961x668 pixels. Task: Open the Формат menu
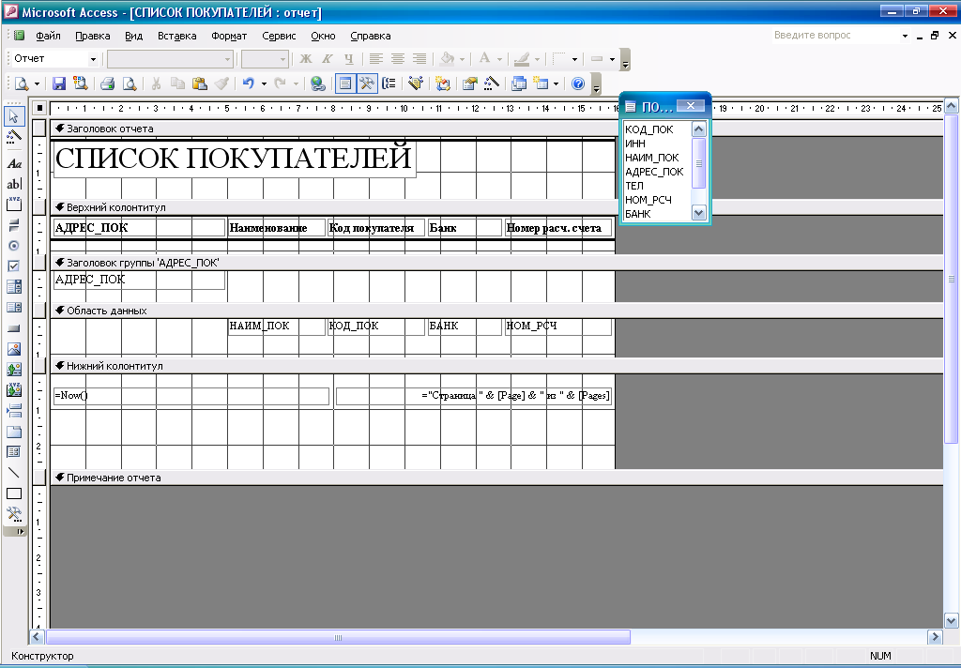[229, 36]
